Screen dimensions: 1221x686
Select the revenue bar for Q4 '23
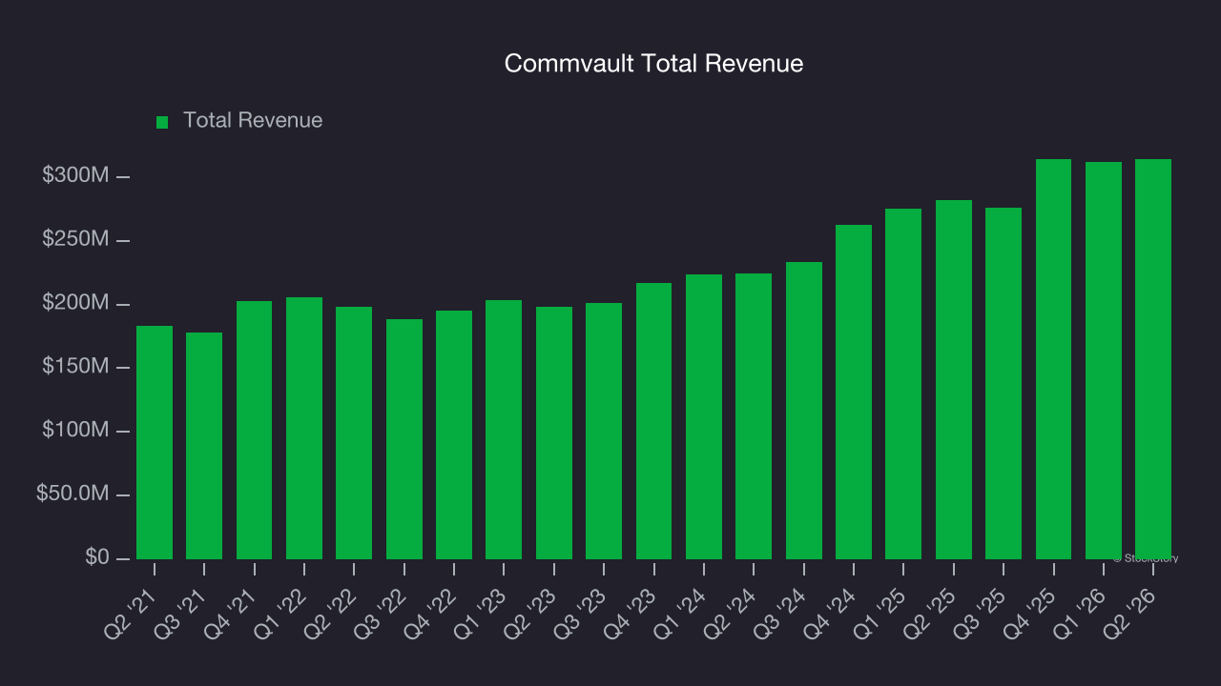tap(654, 421)
